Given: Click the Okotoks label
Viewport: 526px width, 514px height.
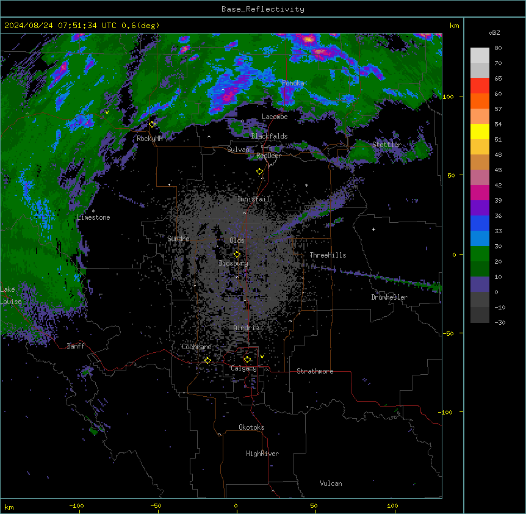Looking at the screenshot, I should click(251, 427).
